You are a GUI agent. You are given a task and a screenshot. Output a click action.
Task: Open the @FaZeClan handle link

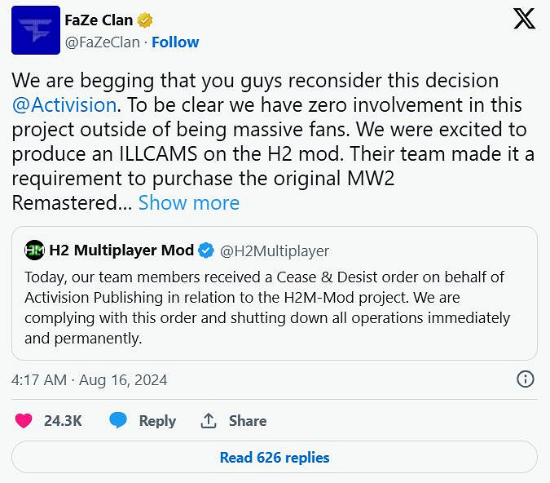pyautogui.click(x=101, y=42)
